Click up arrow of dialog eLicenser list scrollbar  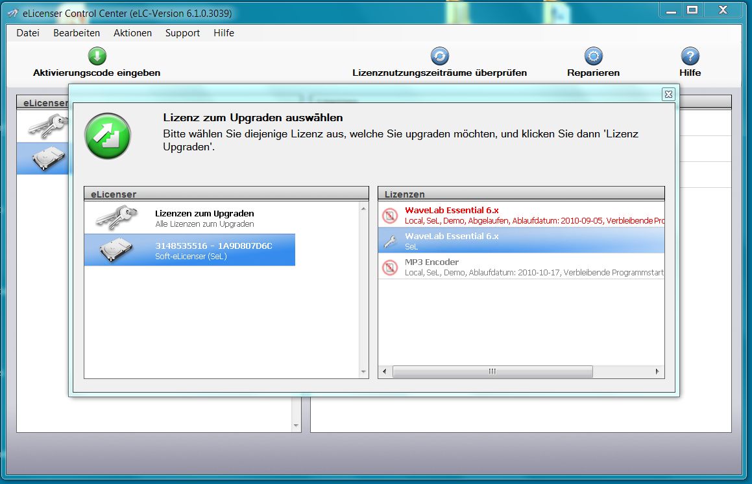363,208
